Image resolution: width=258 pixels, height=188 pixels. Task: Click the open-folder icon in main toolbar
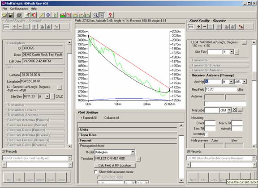pos(4,15)
